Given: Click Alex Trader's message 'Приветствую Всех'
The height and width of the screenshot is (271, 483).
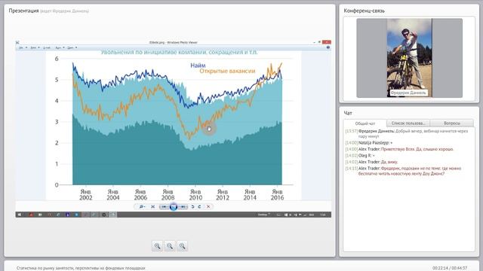Looking at the screenshot, I should [399, 149].
